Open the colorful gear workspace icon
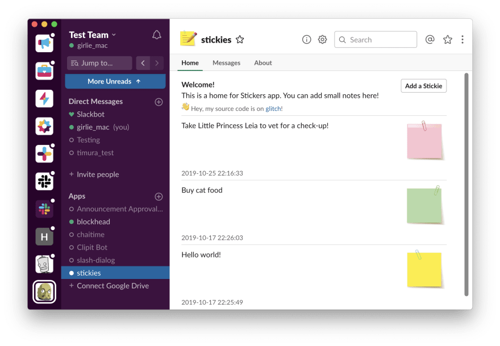 (x=44, y=126)
